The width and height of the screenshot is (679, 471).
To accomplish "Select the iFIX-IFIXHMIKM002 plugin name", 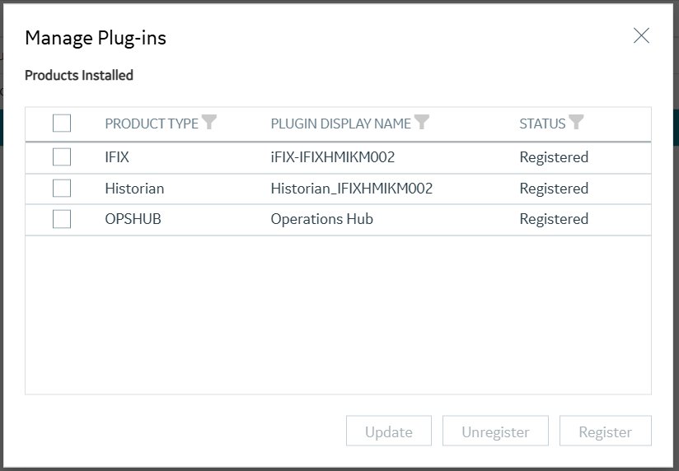I will (x=333, y=157).
